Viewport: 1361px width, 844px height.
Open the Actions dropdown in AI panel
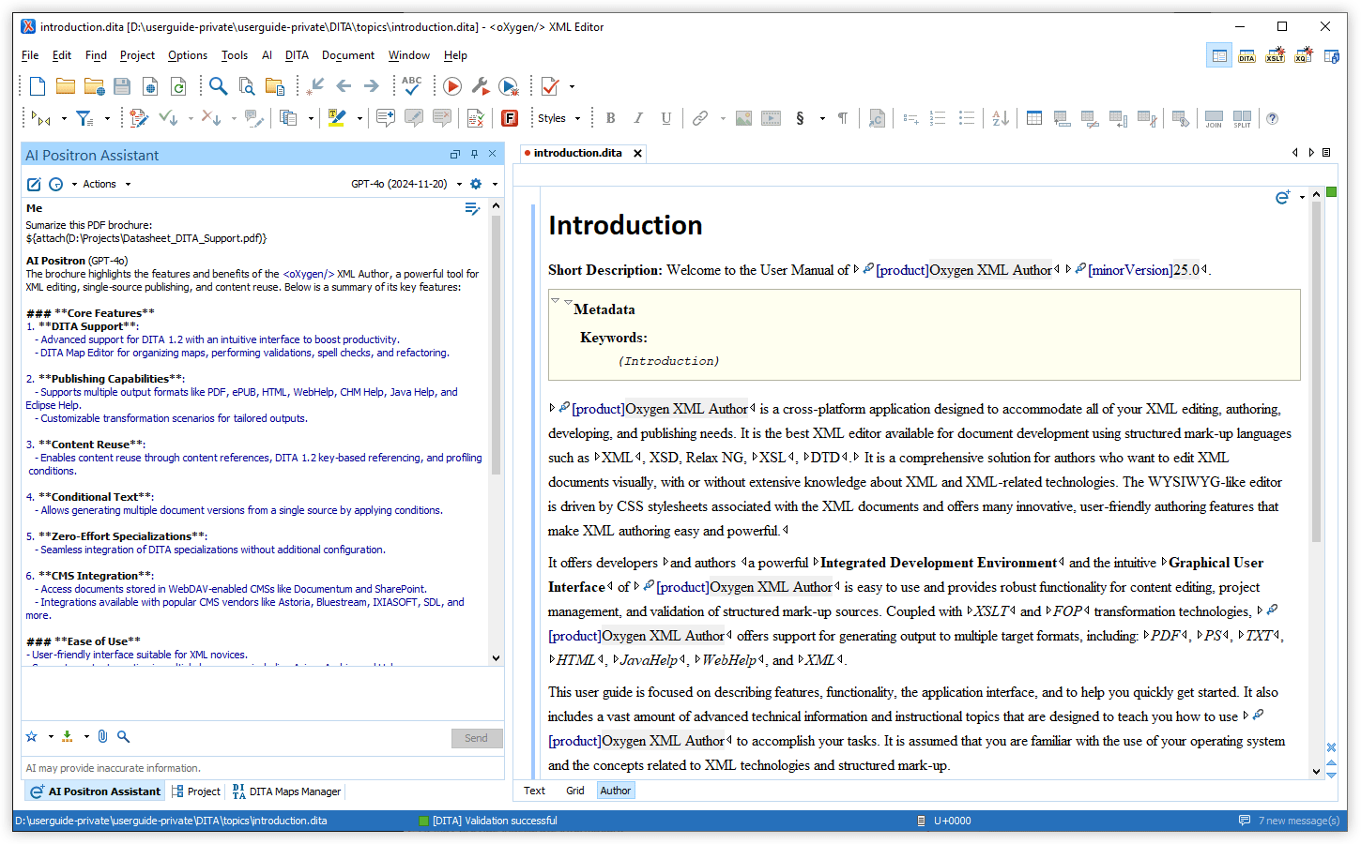click(106, 184)
